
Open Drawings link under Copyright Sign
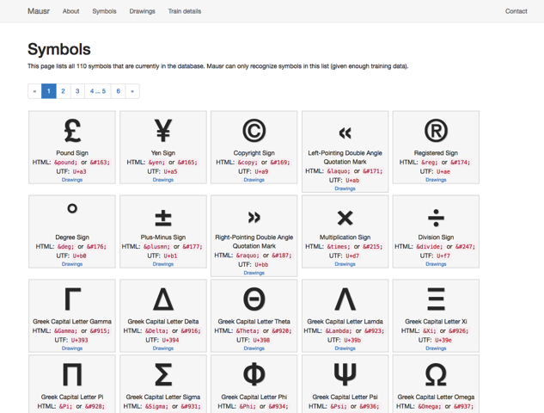[254, 180]
